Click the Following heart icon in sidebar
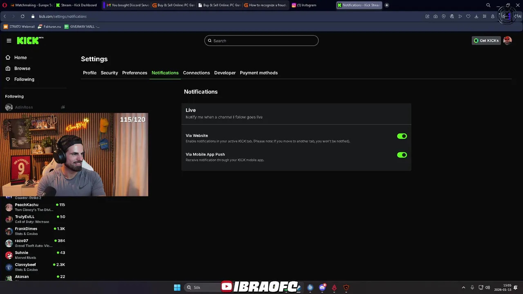Image resolution: width=523 pixels, height=294 pixels. (x=8, y=79)
